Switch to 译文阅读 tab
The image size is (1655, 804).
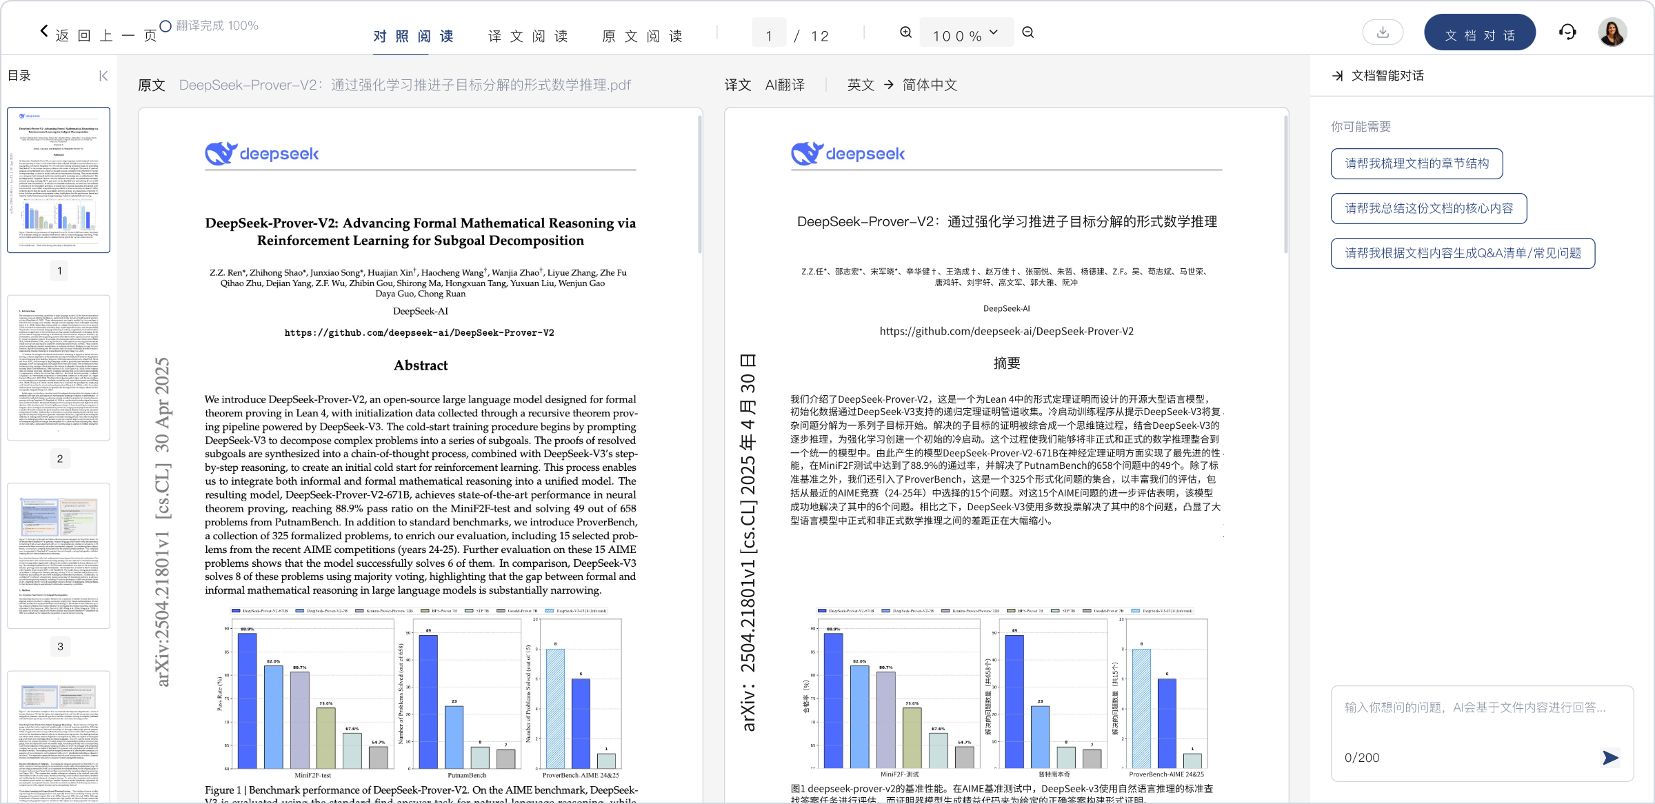(528, 36)
